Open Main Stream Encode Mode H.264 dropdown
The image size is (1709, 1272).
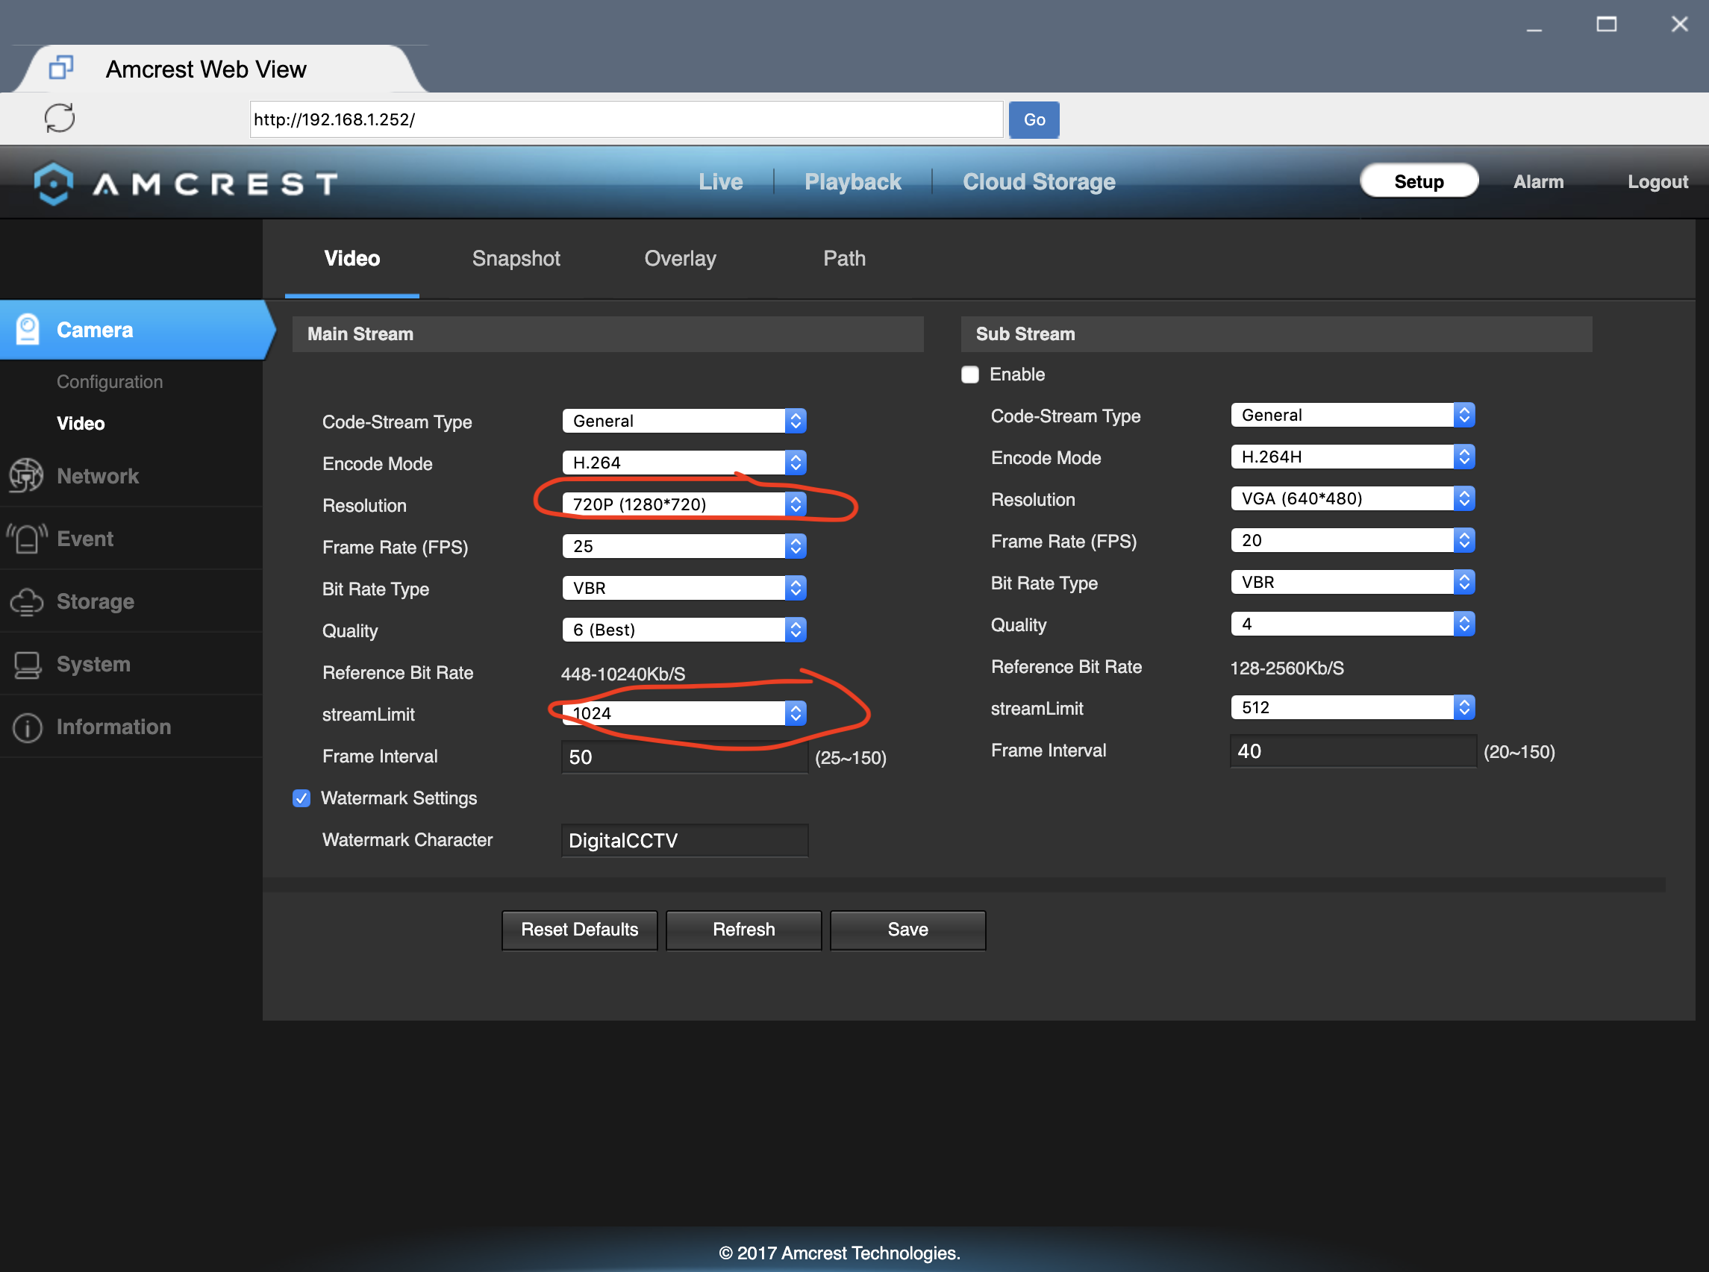click(x=684, y=462)
